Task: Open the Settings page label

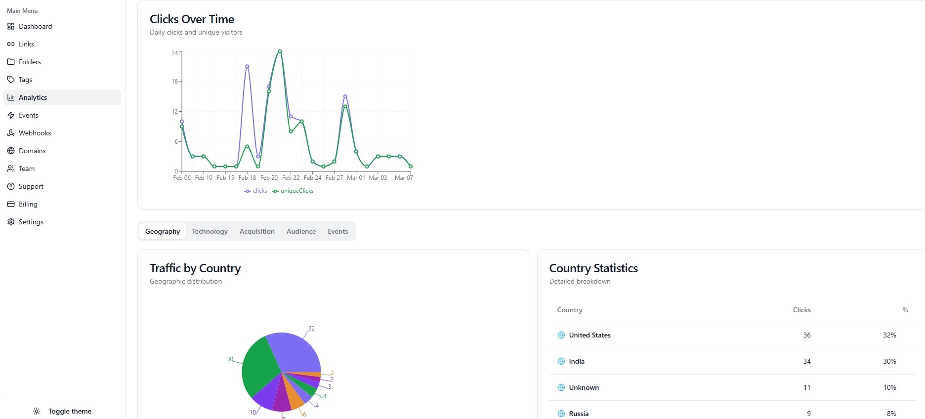Action: coord(31,222)
